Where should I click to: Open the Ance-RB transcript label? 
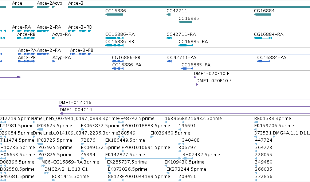(x=26, y=34)
